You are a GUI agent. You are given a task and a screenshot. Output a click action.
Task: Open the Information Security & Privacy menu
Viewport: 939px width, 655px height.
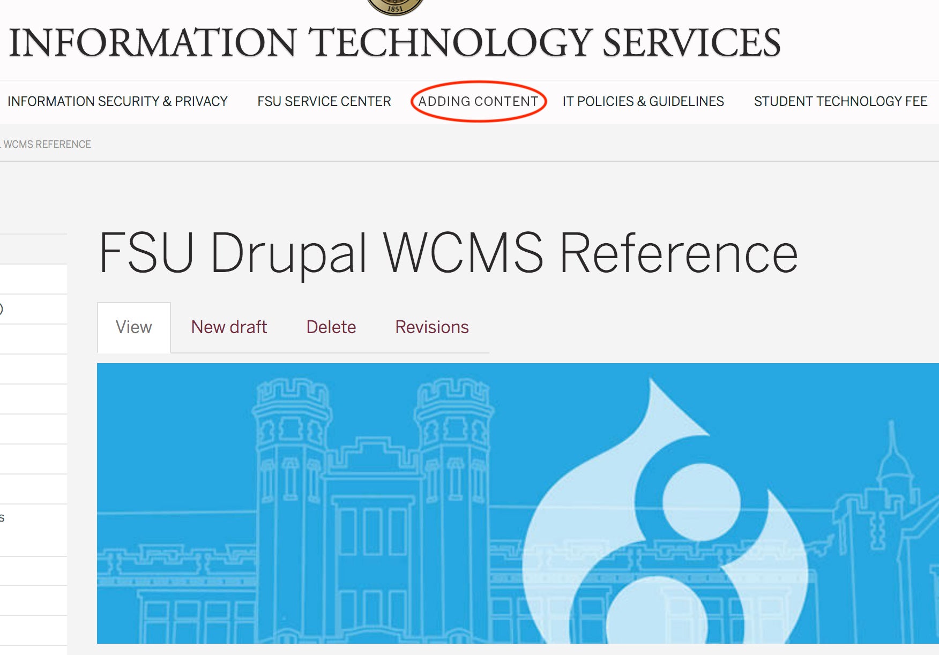[117, 101]
